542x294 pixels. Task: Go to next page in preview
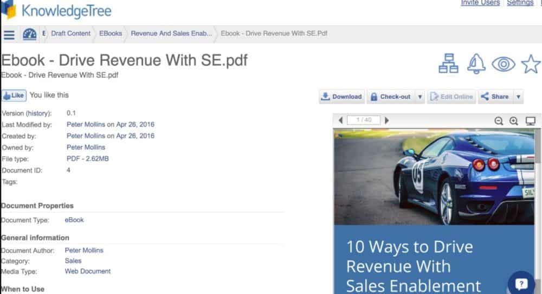387,120
